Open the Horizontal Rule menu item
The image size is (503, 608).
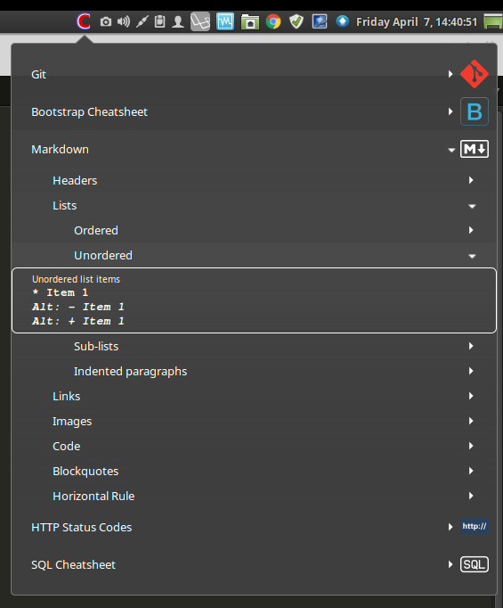pyautogui.click(x=254, y=496)
